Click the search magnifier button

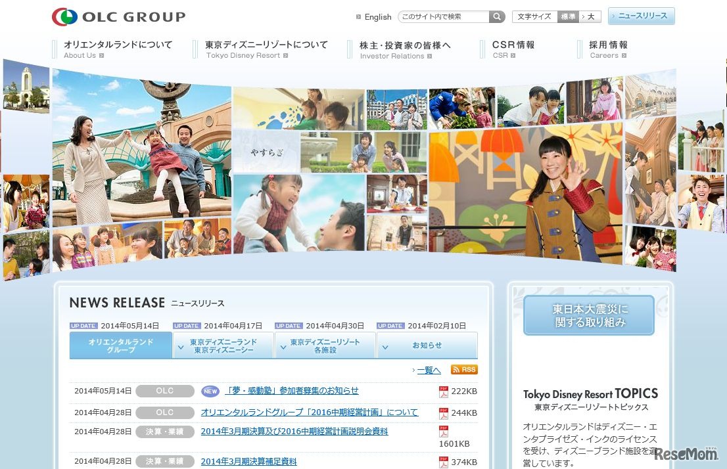496,16
